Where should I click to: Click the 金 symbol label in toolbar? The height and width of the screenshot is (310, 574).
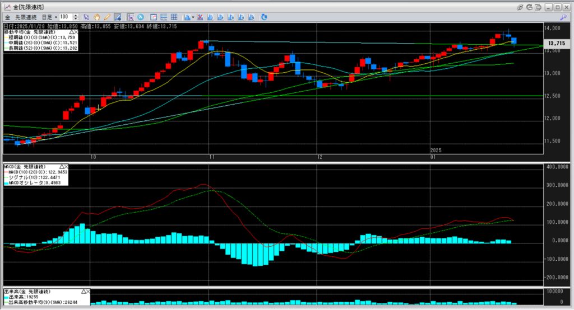(x=7, y=17)
